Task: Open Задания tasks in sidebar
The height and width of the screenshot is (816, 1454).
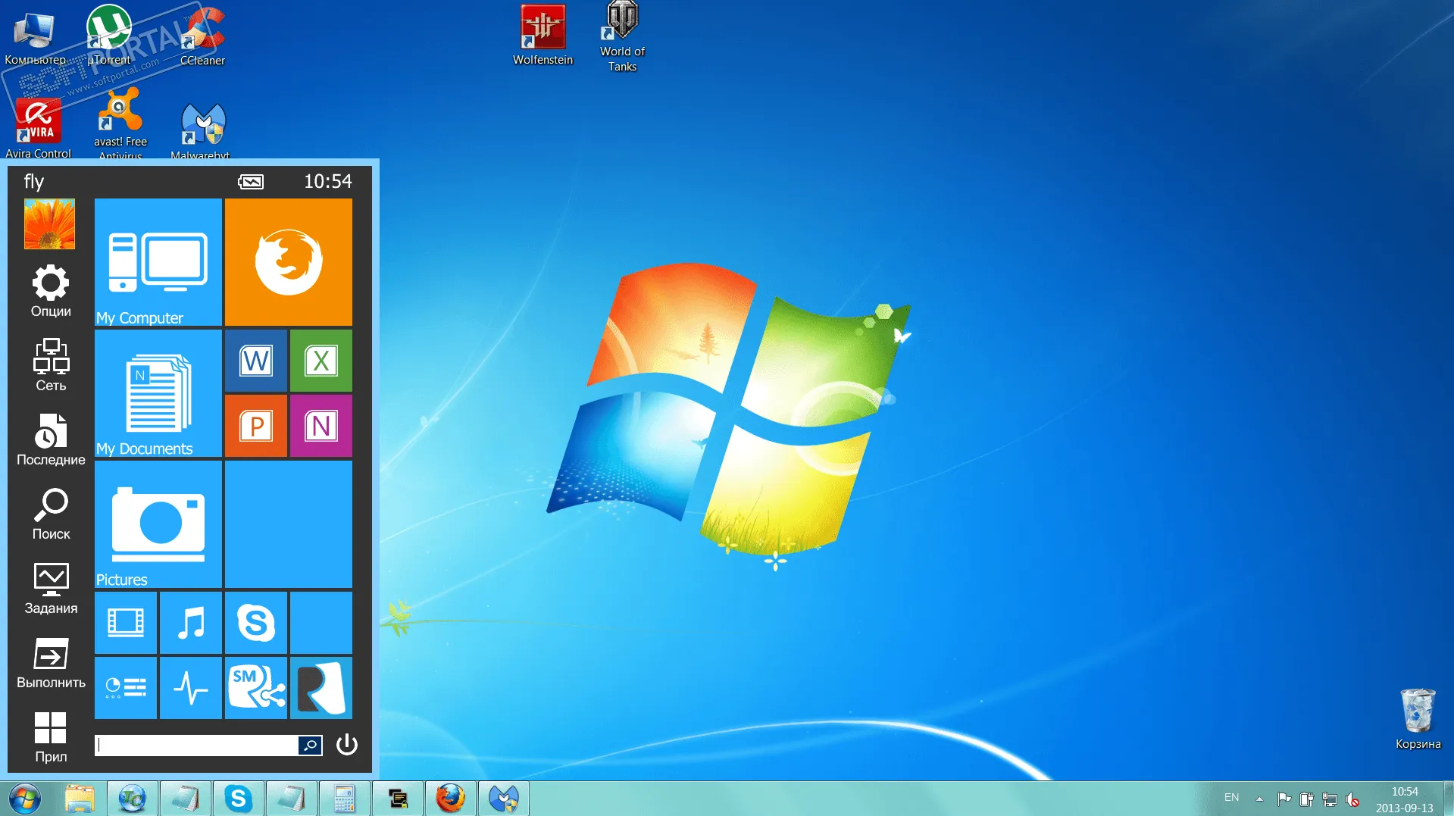Action: pos(51,588)
